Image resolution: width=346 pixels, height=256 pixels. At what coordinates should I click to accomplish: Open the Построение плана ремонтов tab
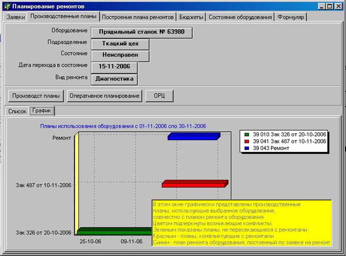coord(138,17)
